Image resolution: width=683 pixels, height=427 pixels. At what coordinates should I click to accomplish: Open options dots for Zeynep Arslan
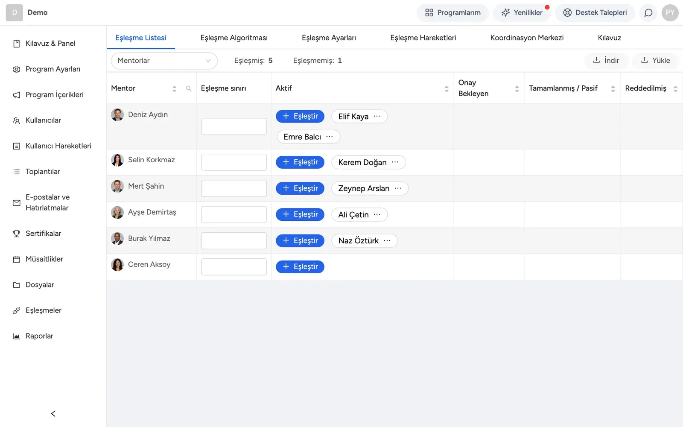398,188
